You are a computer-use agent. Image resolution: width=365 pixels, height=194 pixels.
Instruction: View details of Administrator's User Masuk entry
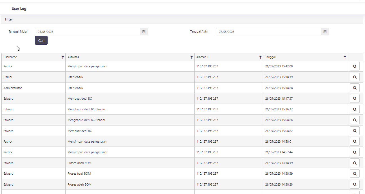pos(355,88)
